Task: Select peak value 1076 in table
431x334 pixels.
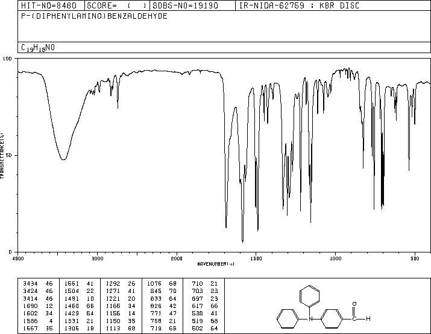Action: [x=154, y=284]
